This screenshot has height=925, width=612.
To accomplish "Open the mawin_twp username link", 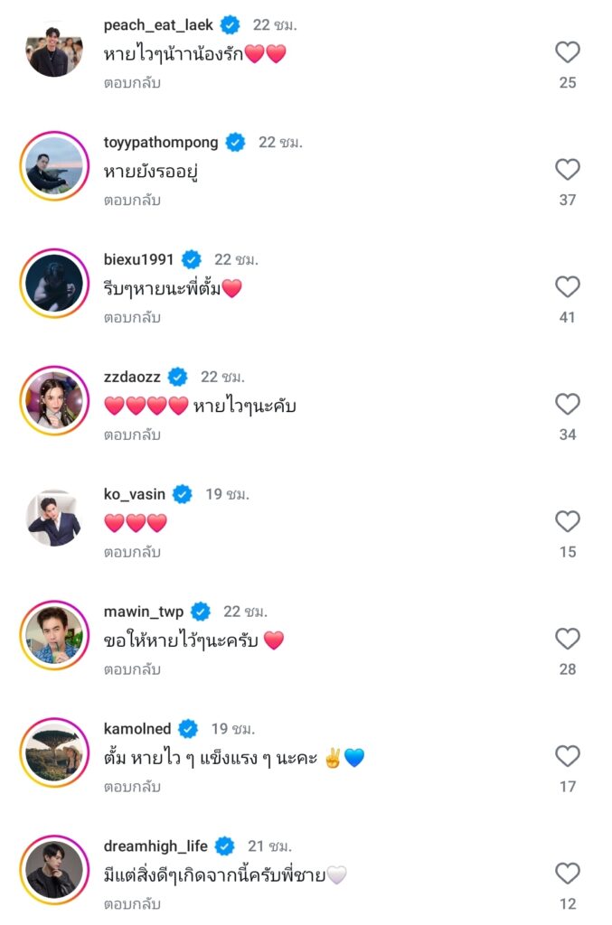I will tap(144, 612).
